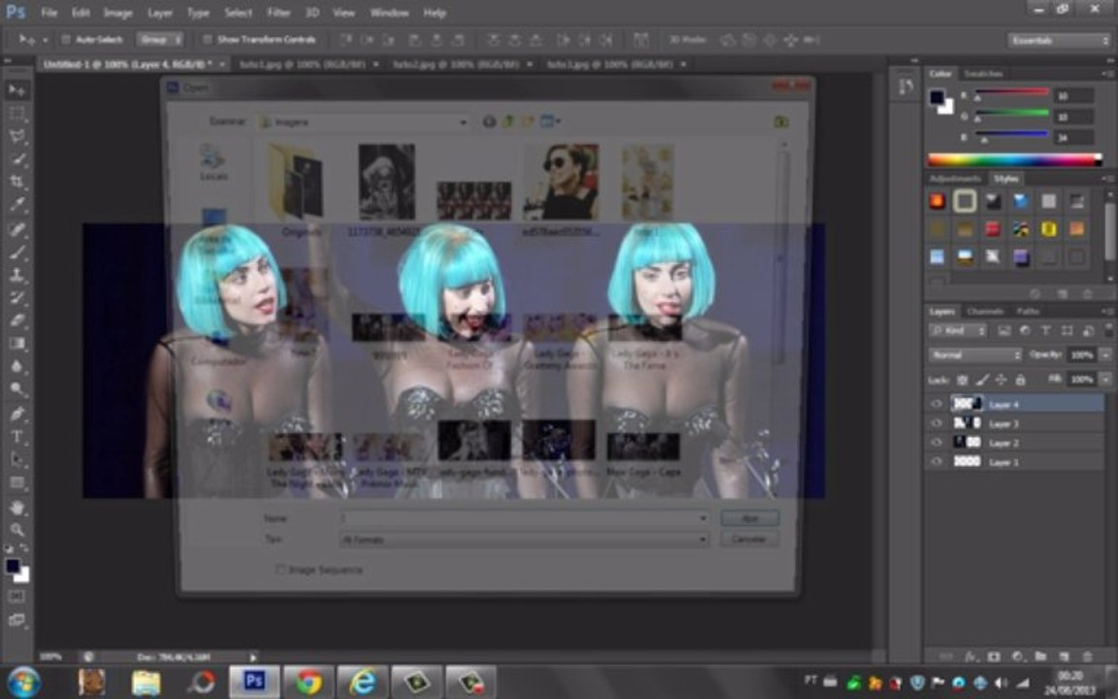Click the color spectrum ramp bar
1118x699 pixels.
tap(1014, 160)
